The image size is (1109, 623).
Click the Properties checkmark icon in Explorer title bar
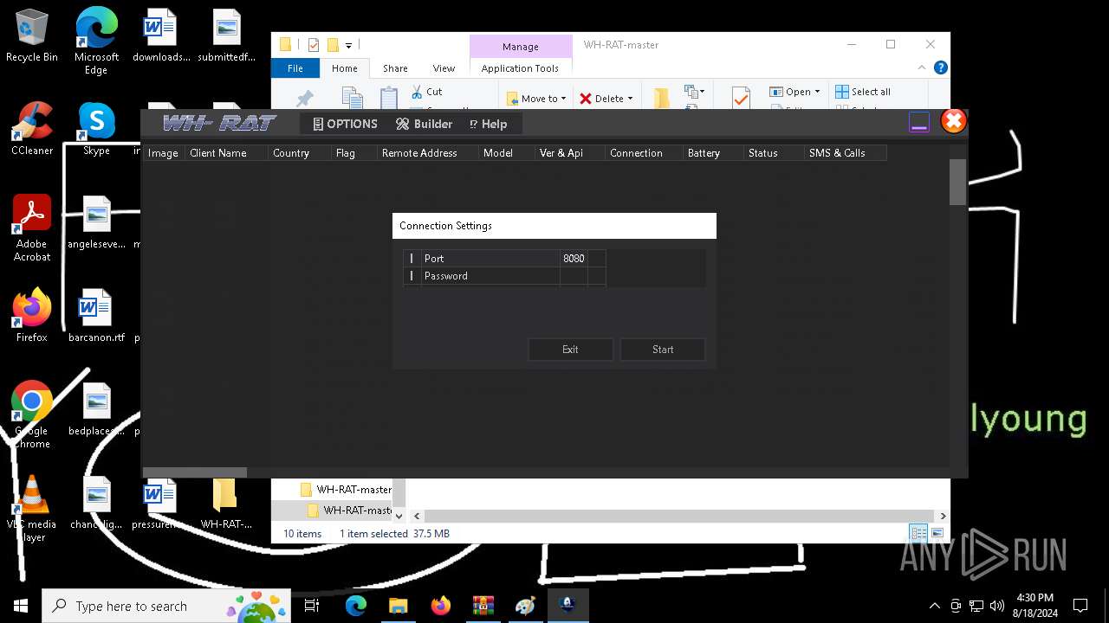tap(314, 45)
